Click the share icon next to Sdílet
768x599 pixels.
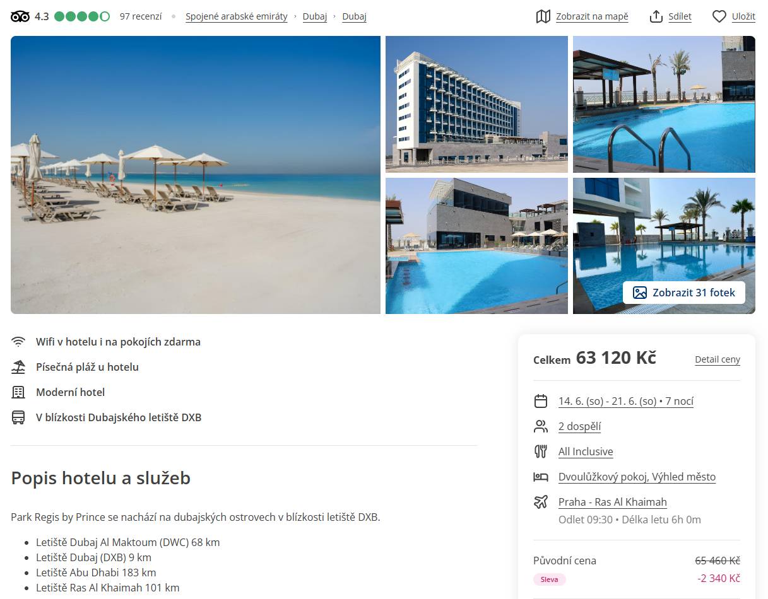pos(656,16)
